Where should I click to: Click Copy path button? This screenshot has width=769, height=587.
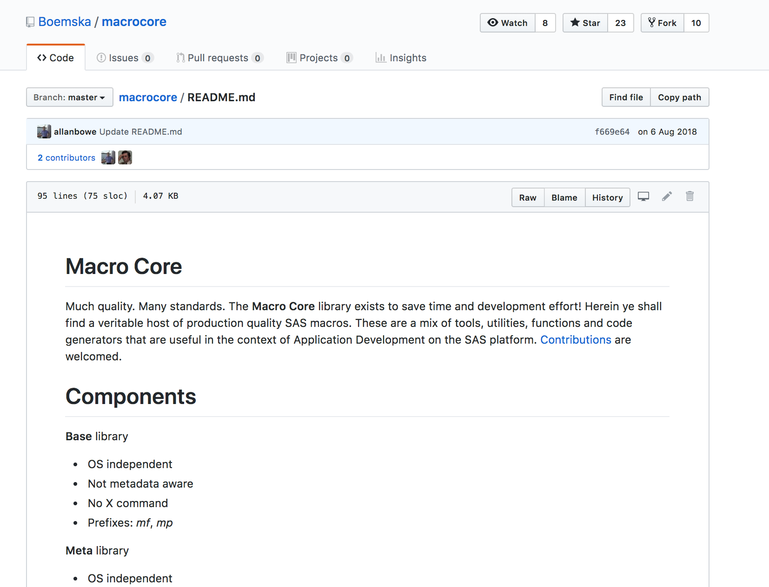[x=679, y=97]
